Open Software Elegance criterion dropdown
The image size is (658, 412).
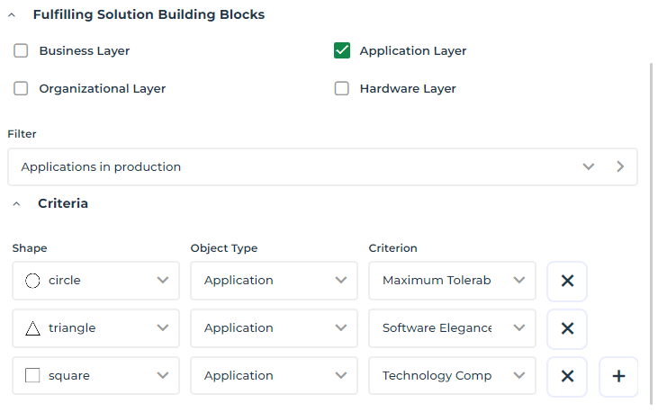click(452, 328)
